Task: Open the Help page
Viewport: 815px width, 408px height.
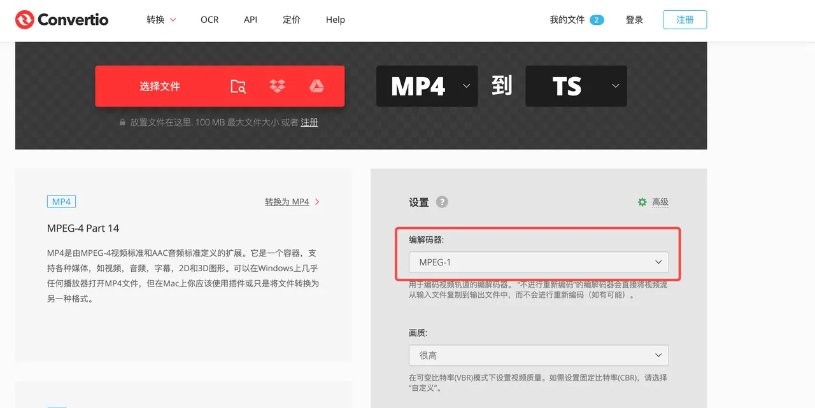Action: 336,20
